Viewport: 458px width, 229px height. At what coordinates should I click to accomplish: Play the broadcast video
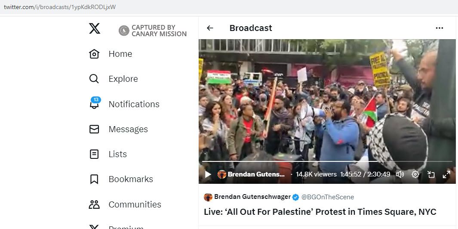point(208,175)
